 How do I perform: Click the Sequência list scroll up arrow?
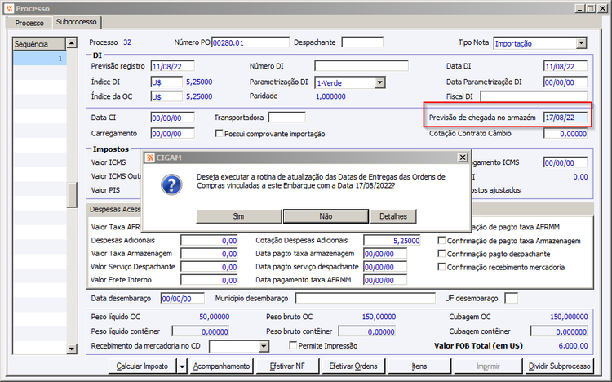tap(72, 42)
